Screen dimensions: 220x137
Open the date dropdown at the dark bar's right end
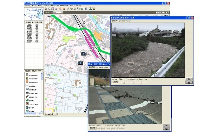(x=162, y=12)
